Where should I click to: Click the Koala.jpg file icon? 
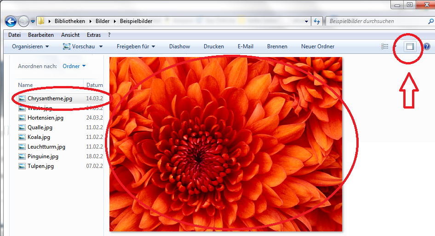click(22, 137)
